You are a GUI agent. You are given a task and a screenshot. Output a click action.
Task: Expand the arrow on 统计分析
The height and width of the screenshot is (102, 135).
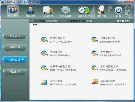click(23, 60)
